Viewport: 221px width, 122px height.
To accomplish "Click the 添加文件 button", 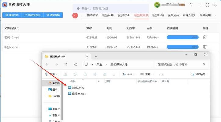I will click(12, 15).
